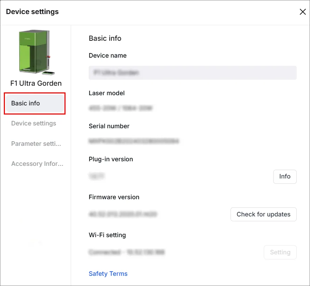Image resolution: width=310 pixels, height=286 pixels.
Task: Click the Basic info section heading
Action: click(105, 38)
